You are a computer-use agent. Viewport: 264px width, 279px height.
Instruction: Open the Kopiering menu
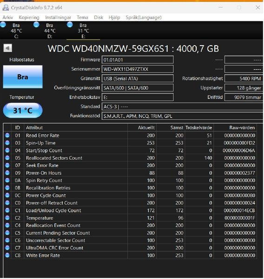tap(29, 18)
